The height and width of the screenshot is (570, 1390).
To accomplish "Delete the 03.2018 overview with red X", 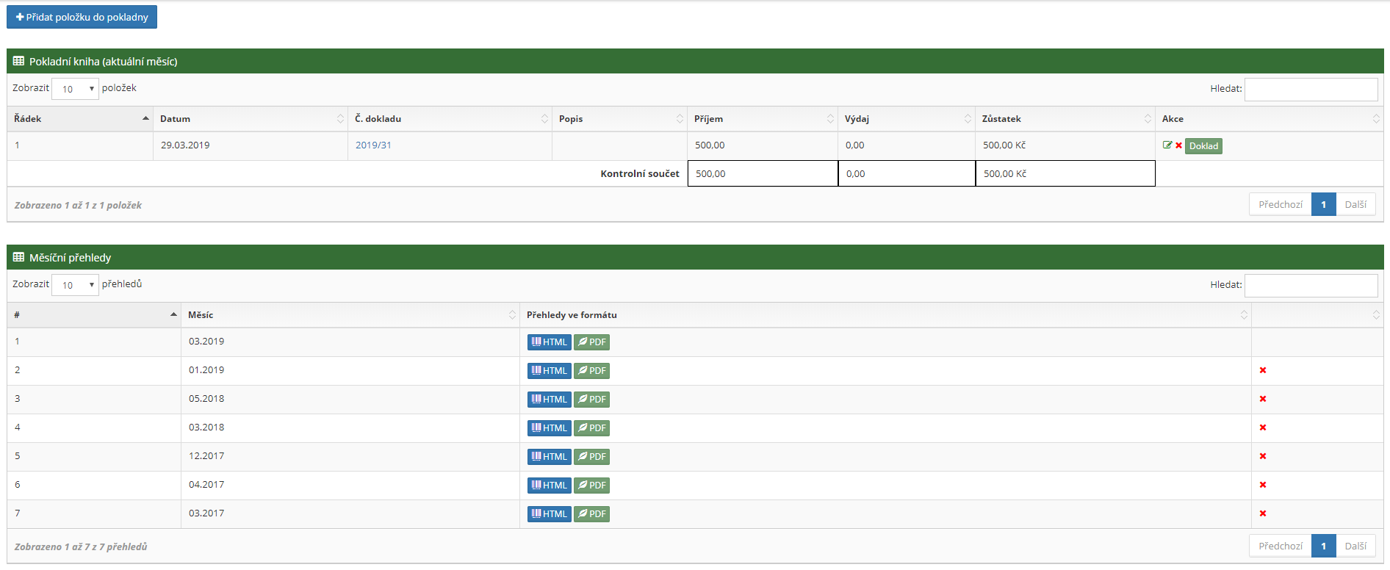I will click(x=1262, y=428).
